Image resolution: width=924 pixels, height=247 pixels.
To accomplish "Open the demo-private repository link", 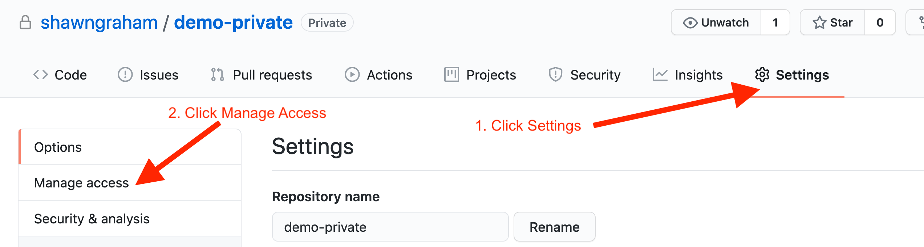I will tap(233, 23).
